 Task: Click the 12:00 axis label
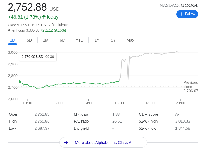click(x=58, y=103)
